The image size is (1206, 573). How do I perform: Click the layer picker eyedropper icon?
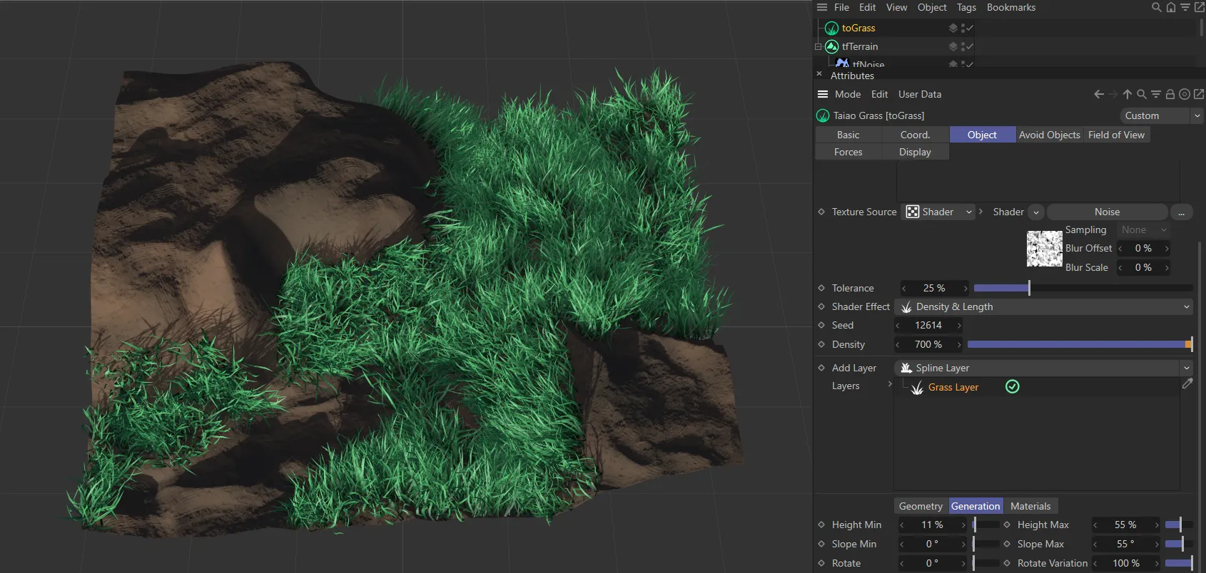pos(1187,384)
